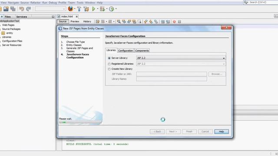Click the Previous Bookmark icon
This screenshot has height=156, width=278.
pos(146,22)
